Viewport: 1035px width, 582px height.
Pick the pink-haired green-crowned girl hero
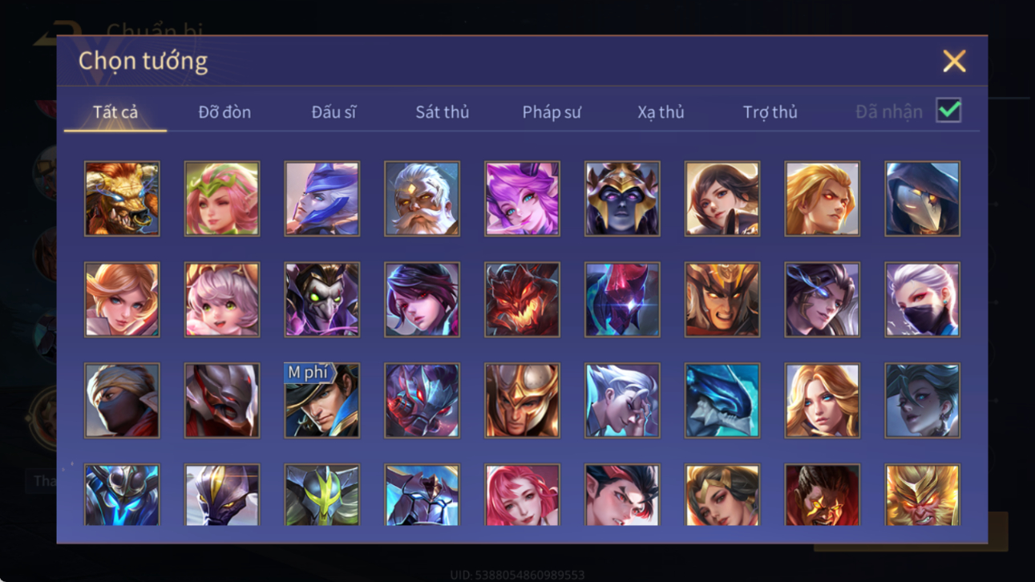pyautogui.click(x=222, y=199)
